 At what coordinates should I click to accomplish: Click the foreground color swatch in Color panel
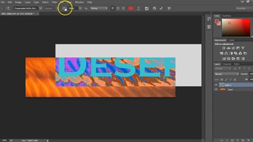[217, 21]
